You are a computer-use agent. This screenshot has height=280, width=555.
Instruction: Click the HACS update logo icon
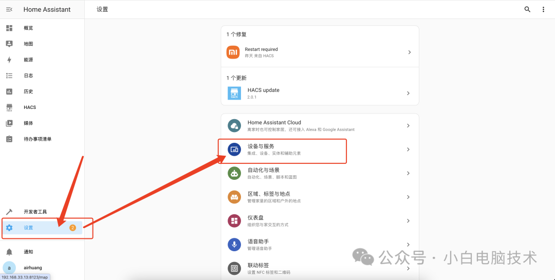[234, 93]
